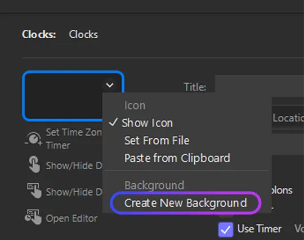Click the Open Editor label
The height and width of the screenshot is (240, 304).
tap(71, 218)
